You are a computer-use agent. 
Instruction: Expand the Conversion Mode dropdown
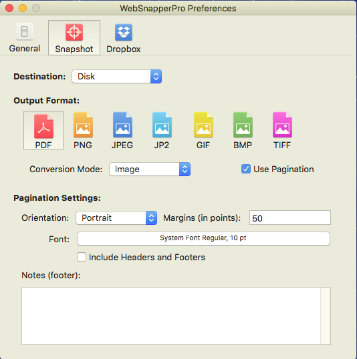point(150,169)
